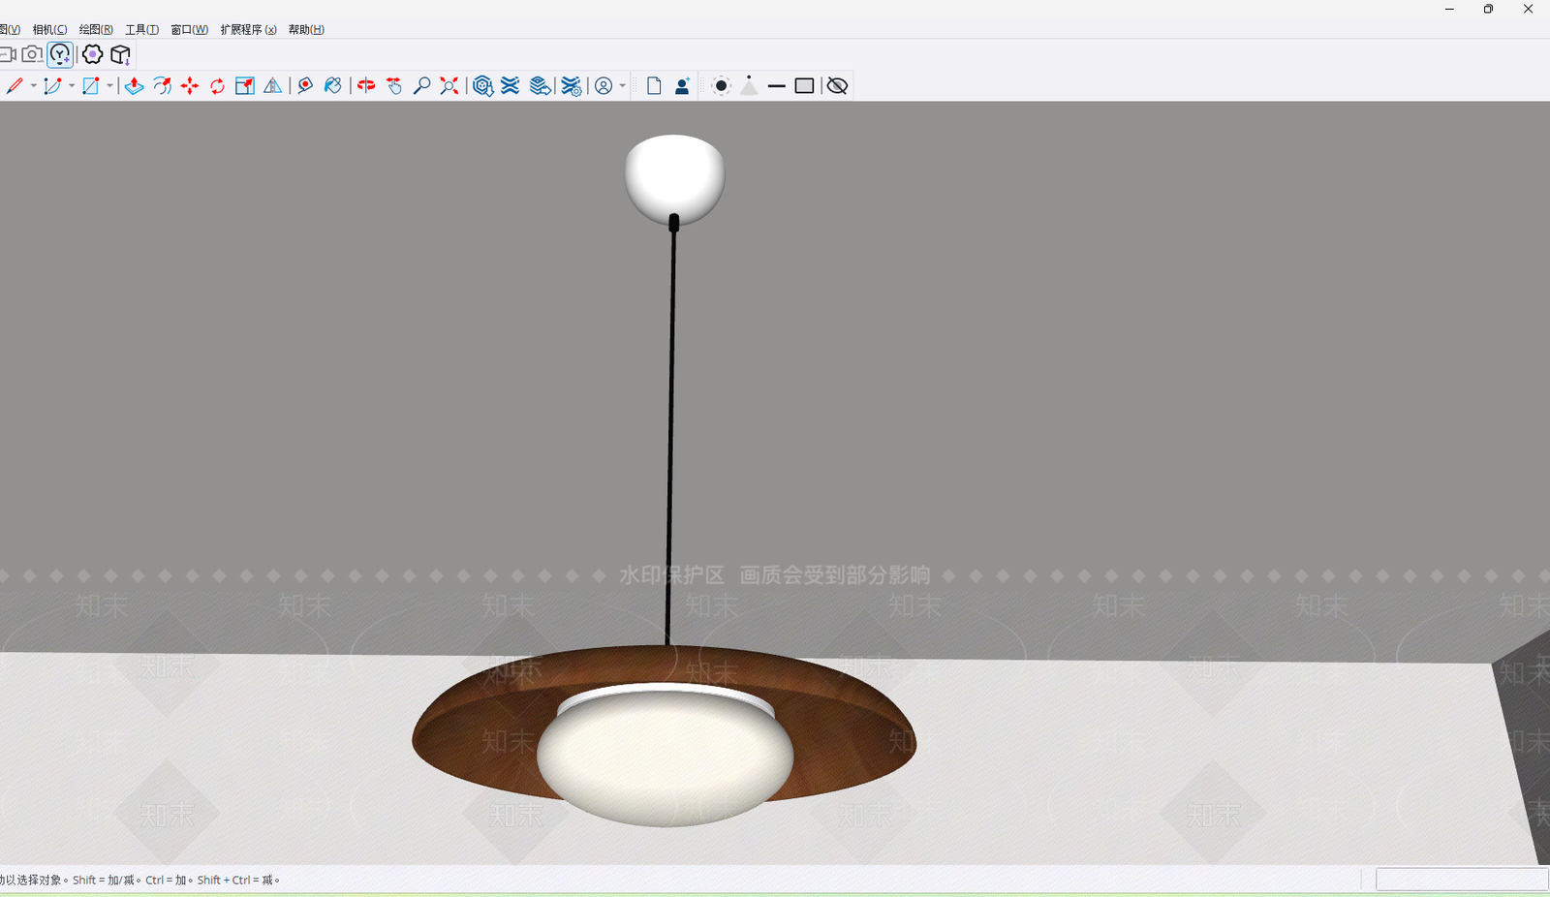Click the rectangle light icon
The image size is (1550, 897).
pos(804,86)
